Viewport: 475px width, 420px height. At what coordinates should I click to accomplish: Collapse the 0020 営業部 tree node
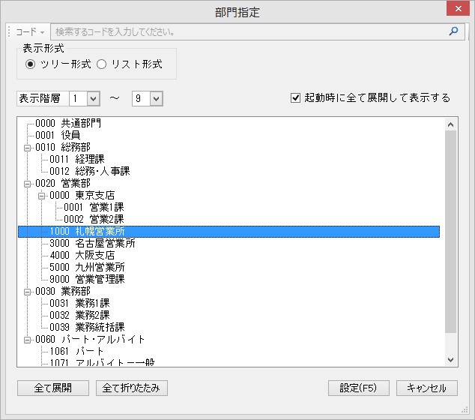pos(28,184)
